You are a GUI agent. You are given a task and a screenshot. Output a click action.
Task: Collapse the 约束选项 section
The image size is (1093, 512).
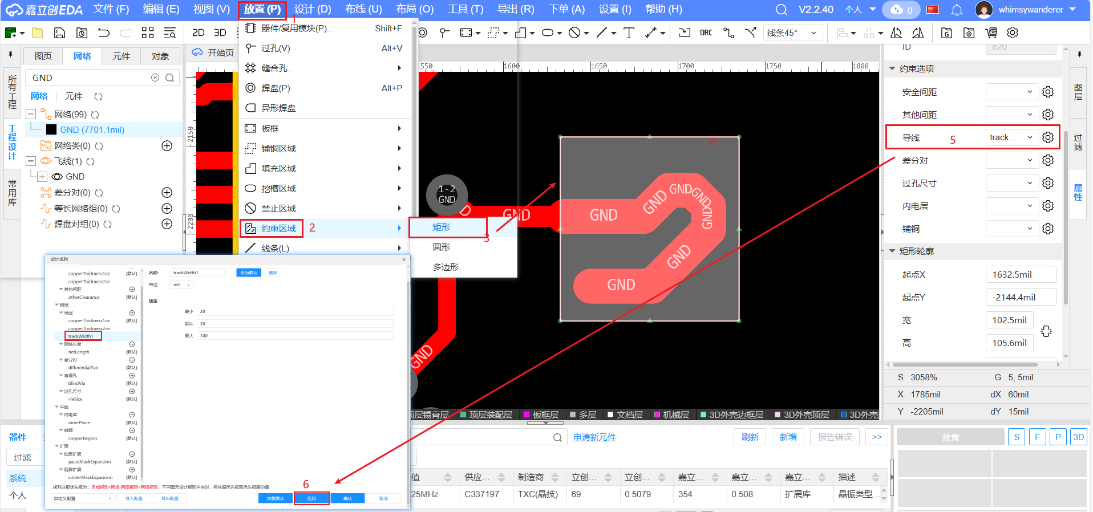click(892, 68)
